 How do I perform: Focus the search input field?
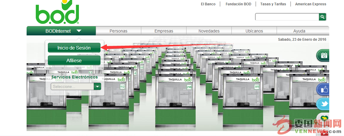point(287,17)
